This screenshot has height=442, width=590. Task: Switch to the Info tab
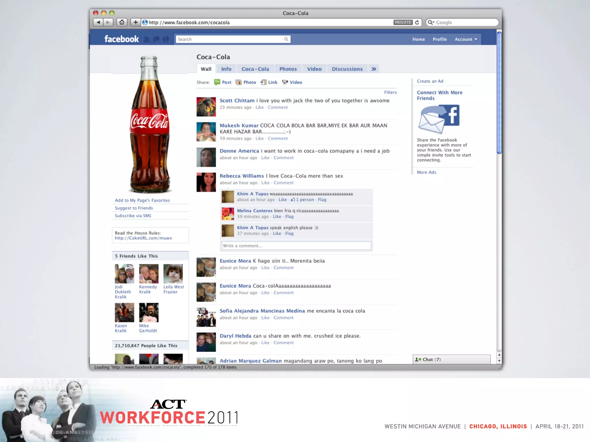point(226,69)
